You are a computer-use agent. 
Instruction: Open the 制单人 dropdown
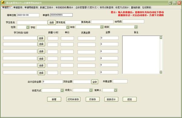point(115,90)
